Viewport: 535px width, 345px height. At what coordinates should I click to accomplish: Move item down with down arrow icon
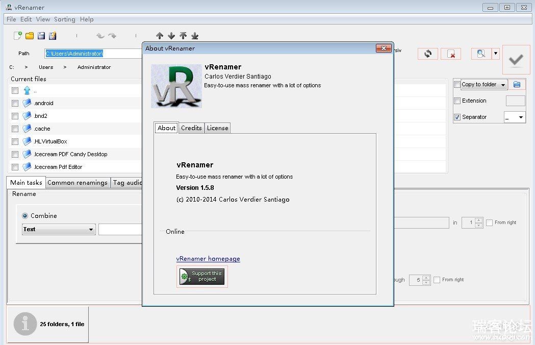[x=171, y=36]
